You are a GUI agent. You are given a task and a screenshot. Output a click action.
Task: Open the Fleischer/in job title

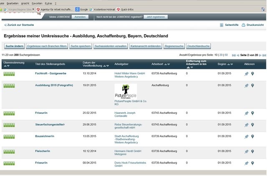43,151
